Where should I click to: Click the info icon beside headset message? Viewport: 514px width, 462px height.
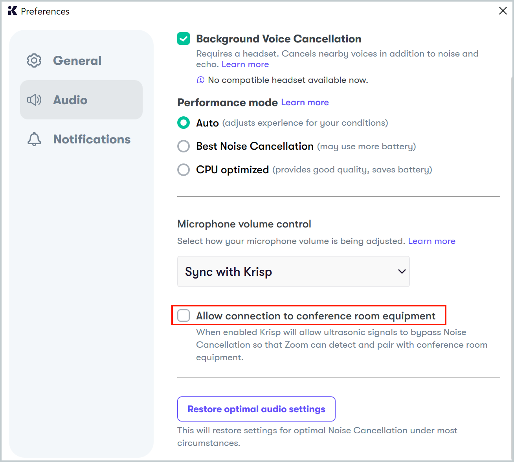click(x=200, y=80)
